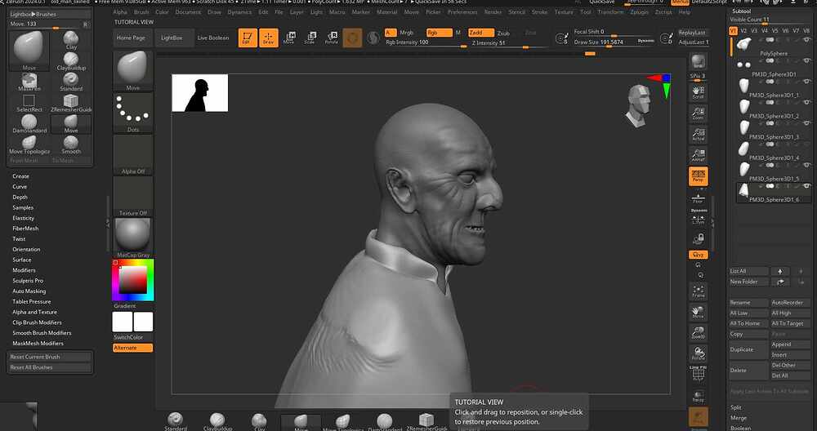The height and width of the screenshot is (431, 817).
Task: Pick a color in the color picker square
Action: [x=133, y=281]
